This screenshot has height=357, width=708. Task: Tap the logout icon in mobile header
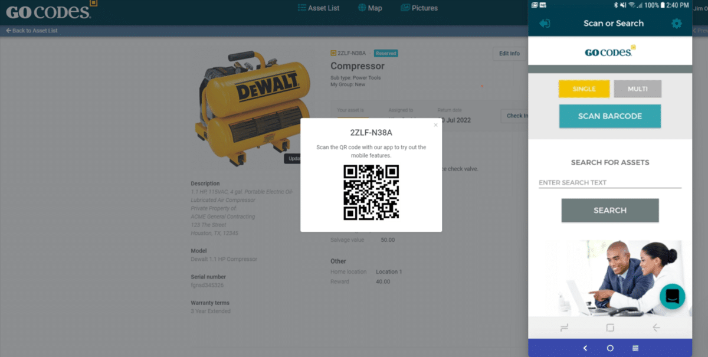point(545,24)
